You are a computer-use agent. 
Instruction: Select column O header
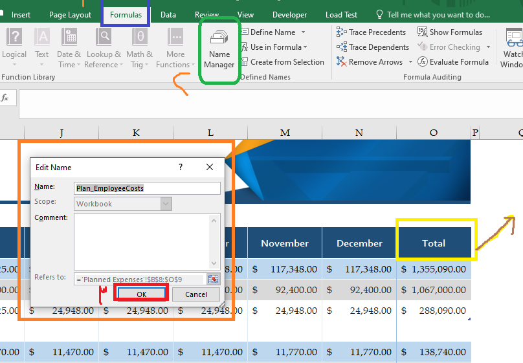click(434, 133)
